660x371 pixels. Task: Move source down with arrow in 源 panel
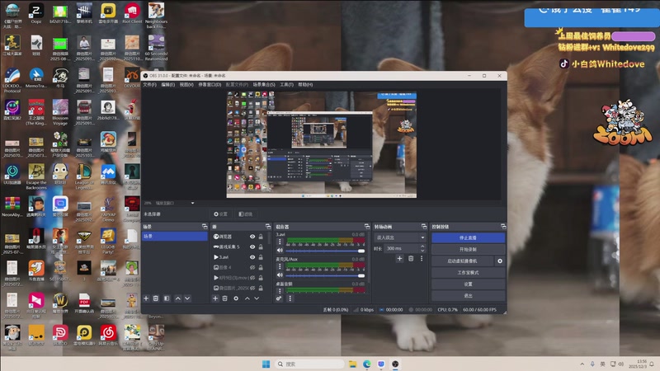pos(257,298)
